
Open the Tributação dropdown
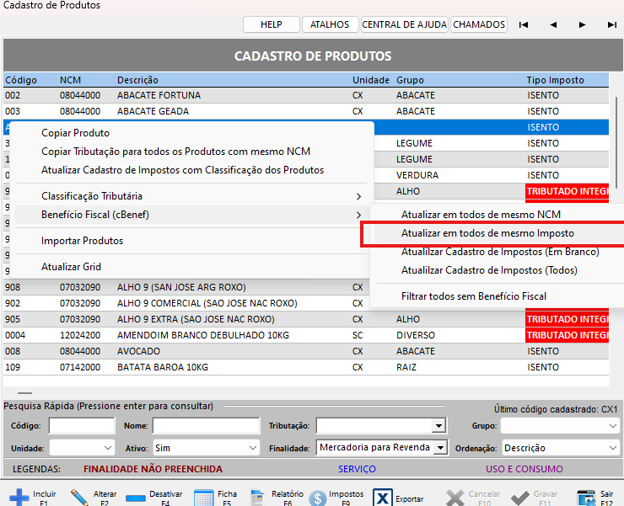(x=438, y=426)
